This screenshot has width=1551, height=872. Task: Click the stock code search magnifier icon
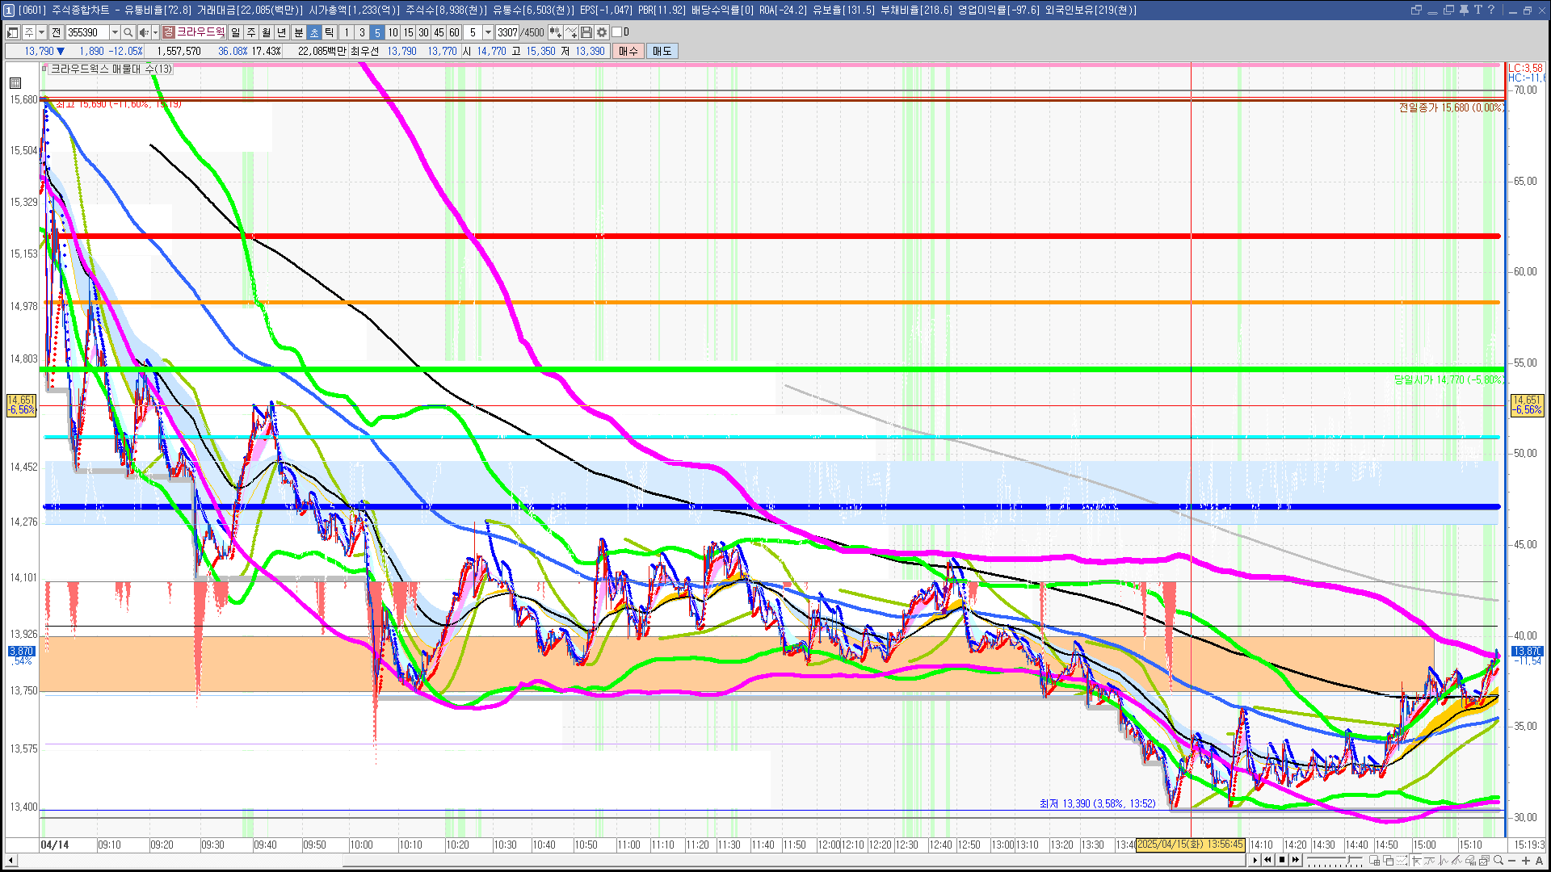pos(128,32)
